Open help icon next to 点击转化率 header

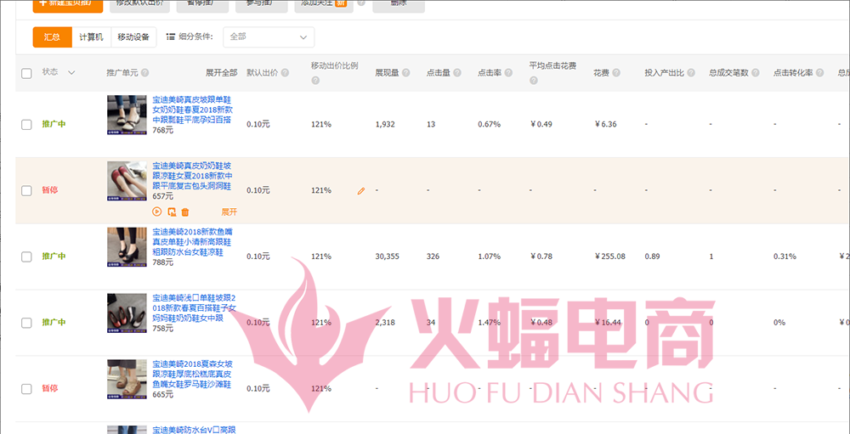click(x=819, y=73)
